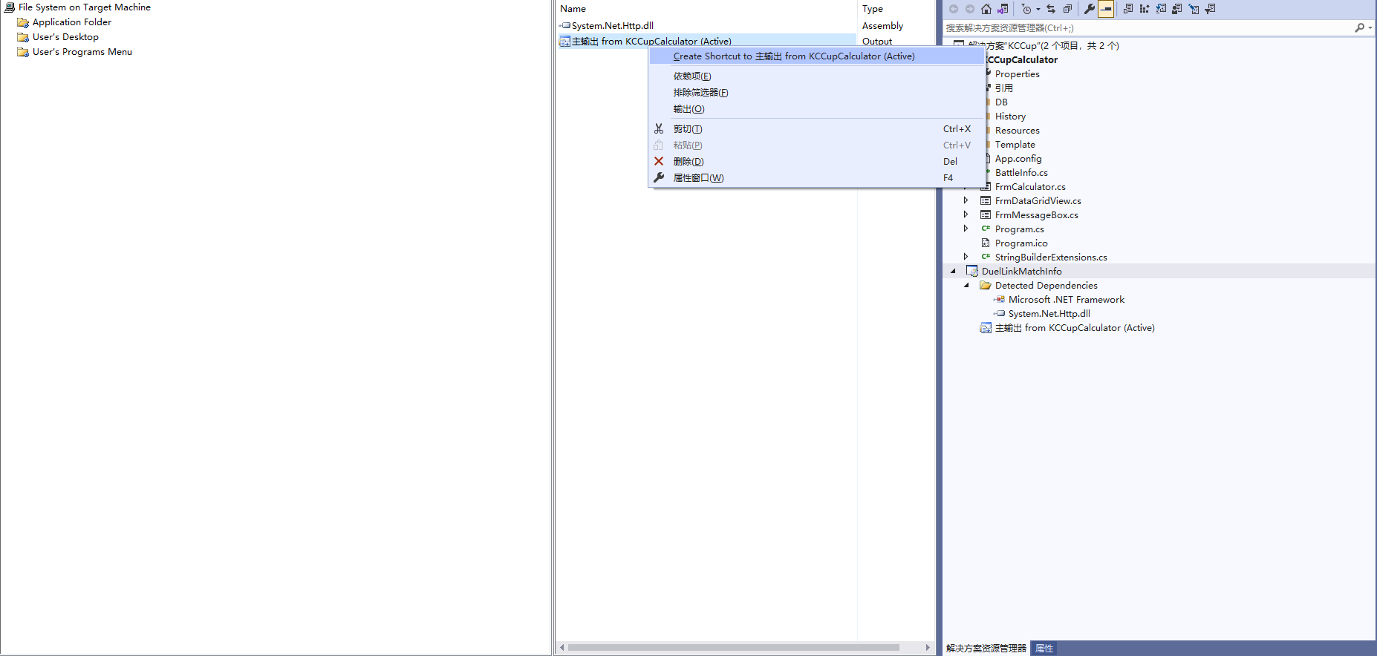The image size is (1377, 656).
Task: Click the left arrow of file list scrollbar
Action: click(x=562, y=648)
